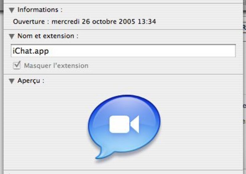Collapse the Nom et extension section
Screen dimensions: 246x174
12,36
